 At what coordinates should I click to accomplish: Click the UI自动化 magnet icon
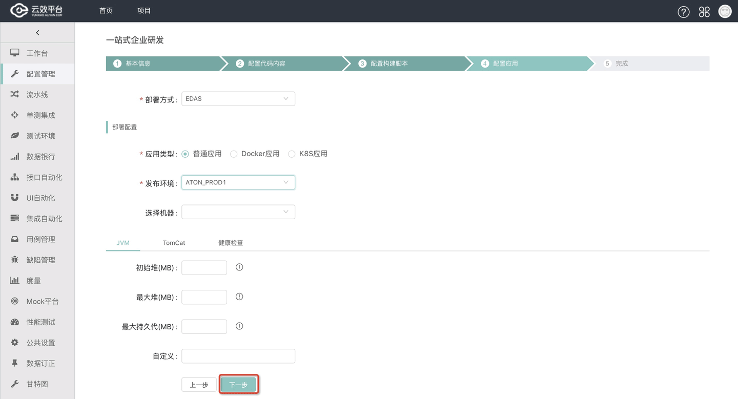[x=15, y=198]
